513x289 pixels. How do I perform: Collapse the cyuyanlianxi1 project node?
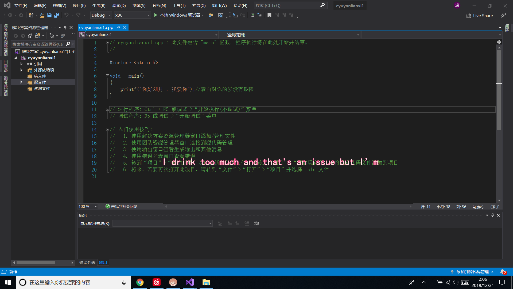pos(16,58)
